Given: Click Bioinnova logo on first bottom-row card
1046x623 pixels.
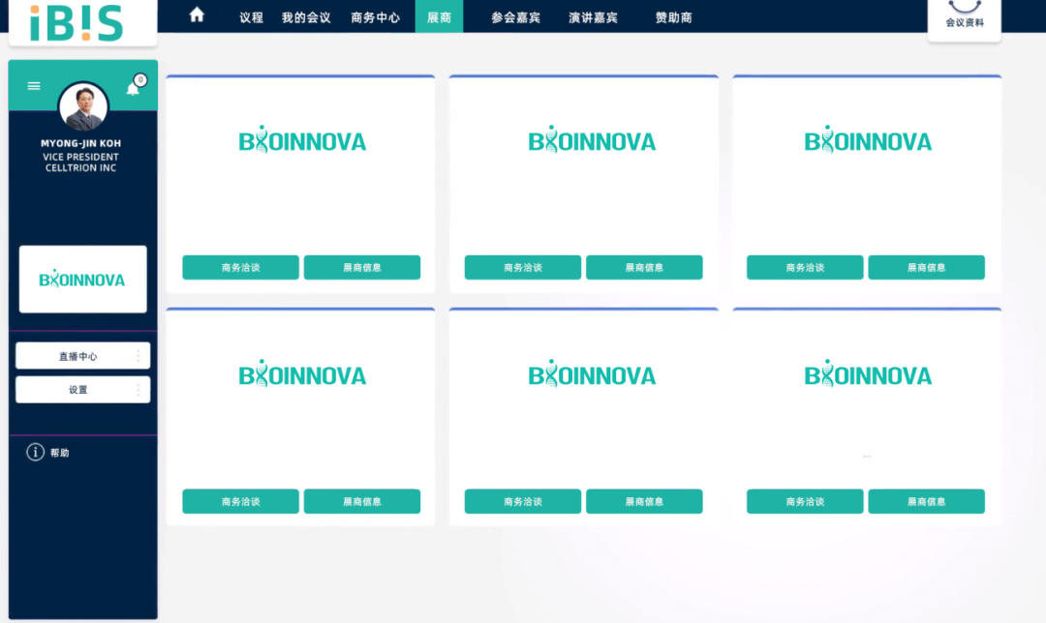Looking at the screenshot, I should [303, 373].
